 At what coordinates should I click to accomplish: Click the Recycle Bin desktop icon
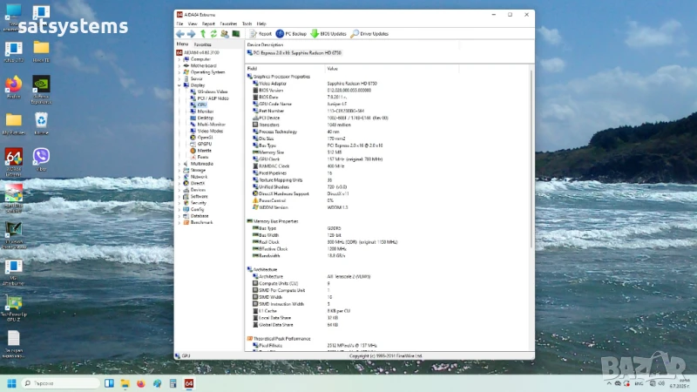(41, 121)
